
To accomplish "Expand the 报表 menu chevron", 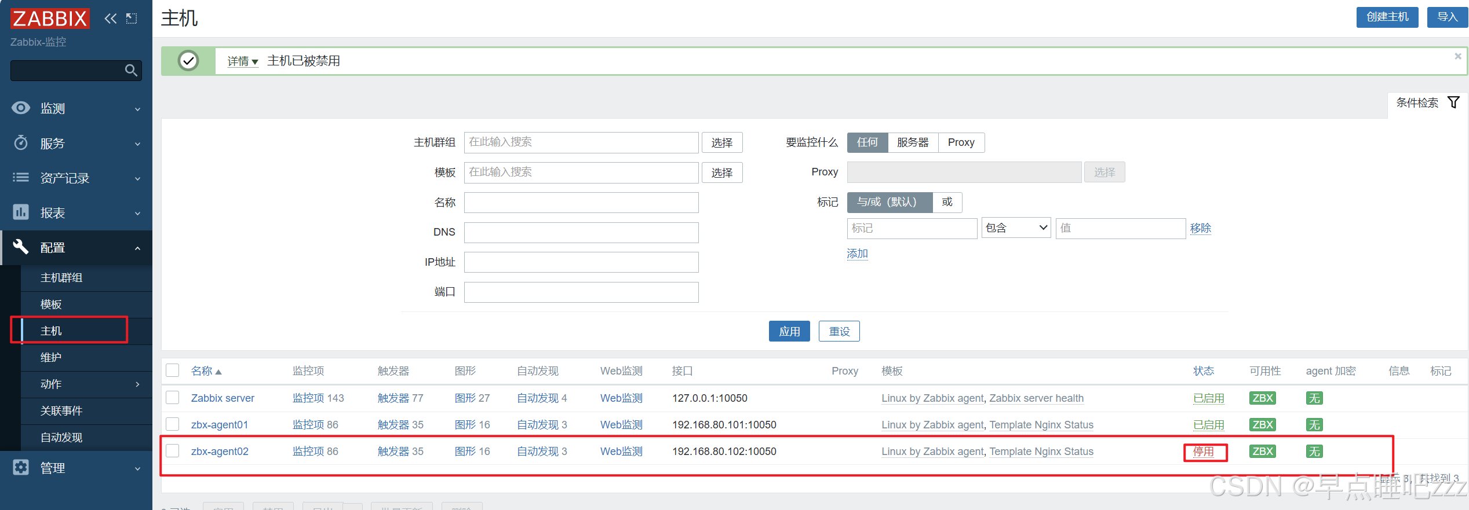I will [137, 213].
